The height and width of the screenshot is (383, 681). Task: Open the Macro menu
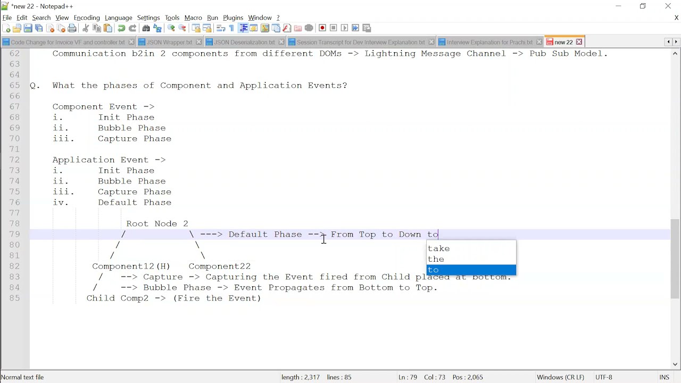[193, 18]
